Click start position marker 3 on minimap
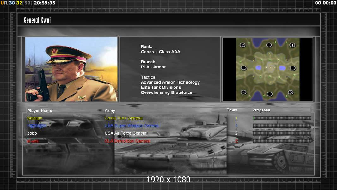The width and height of the screenshot is (337, 190). (x=291, y=92)
